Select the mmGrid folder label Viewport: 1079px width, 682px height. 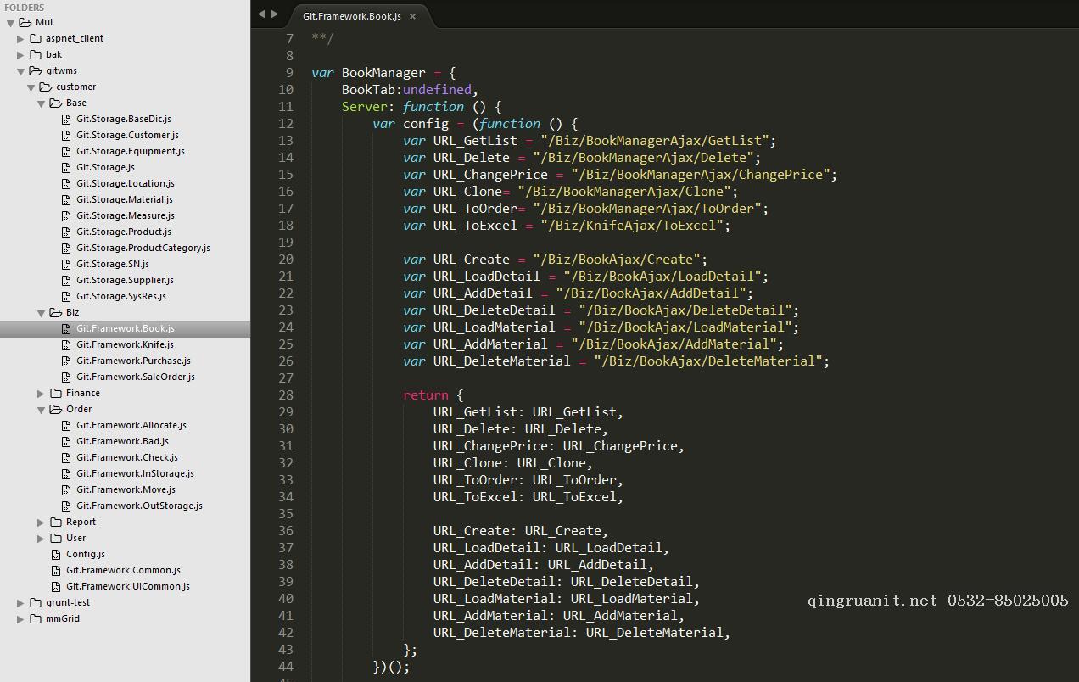[x=63, y=618]
